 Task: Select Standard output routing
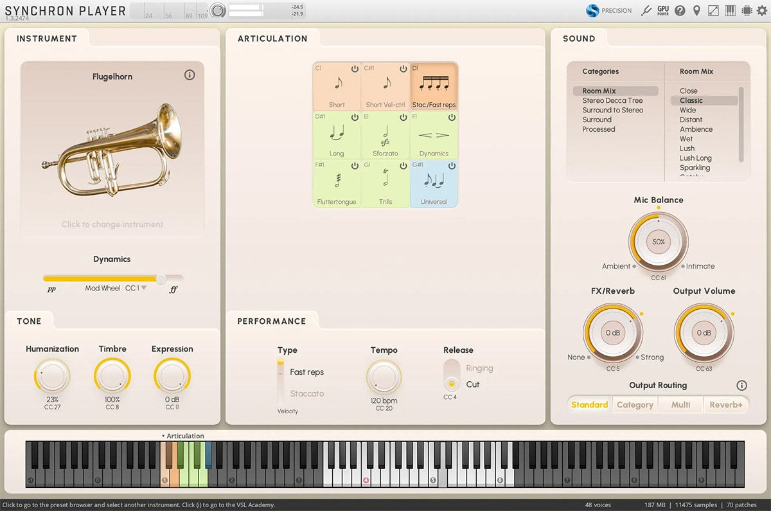590,405
